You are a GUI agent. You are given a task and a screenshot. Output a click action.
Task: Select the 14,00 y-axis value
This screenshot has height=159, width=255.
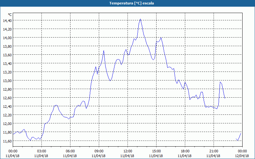click(7, 38)
